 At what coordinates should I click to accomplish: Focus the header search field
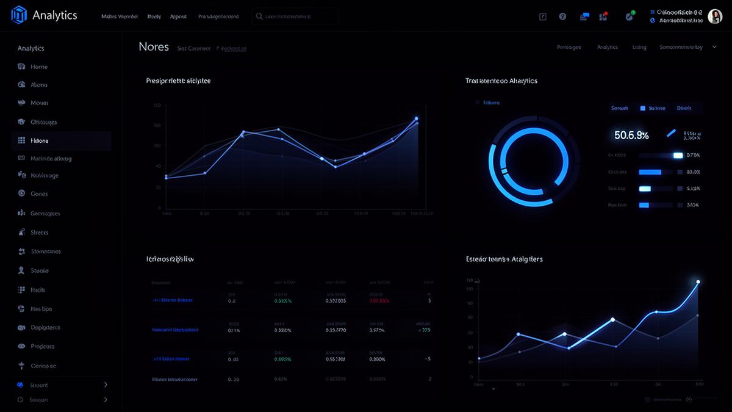[x=295, y=16]
